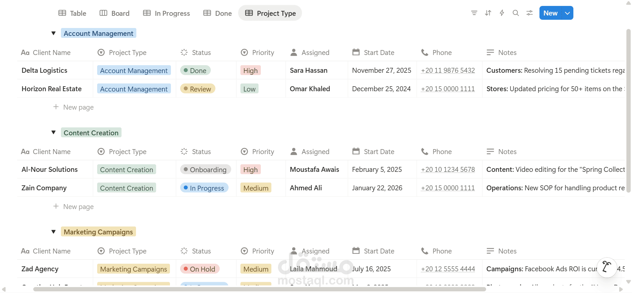Switch to the Board view tab
The image size is (632, 293).
115,13
